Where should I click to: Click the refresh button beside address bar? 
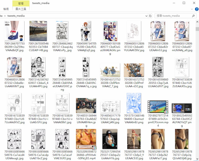click(150, 16)
